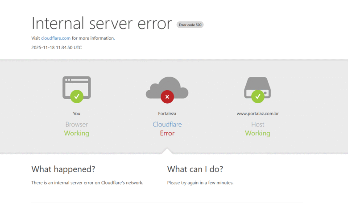The image size is (348, 210).
Task: Click the "What can I do?" heading
Action: click(195, 169)
